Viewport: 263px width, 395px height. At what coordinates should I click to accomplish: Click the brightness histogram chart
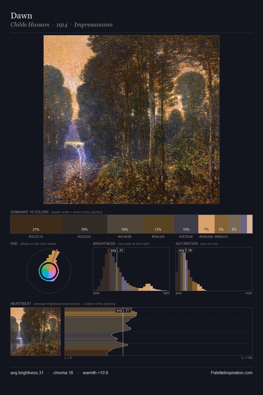click(x=131, y=269)
